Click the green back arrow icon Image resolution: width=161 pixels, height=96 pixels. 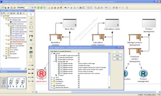38,8
